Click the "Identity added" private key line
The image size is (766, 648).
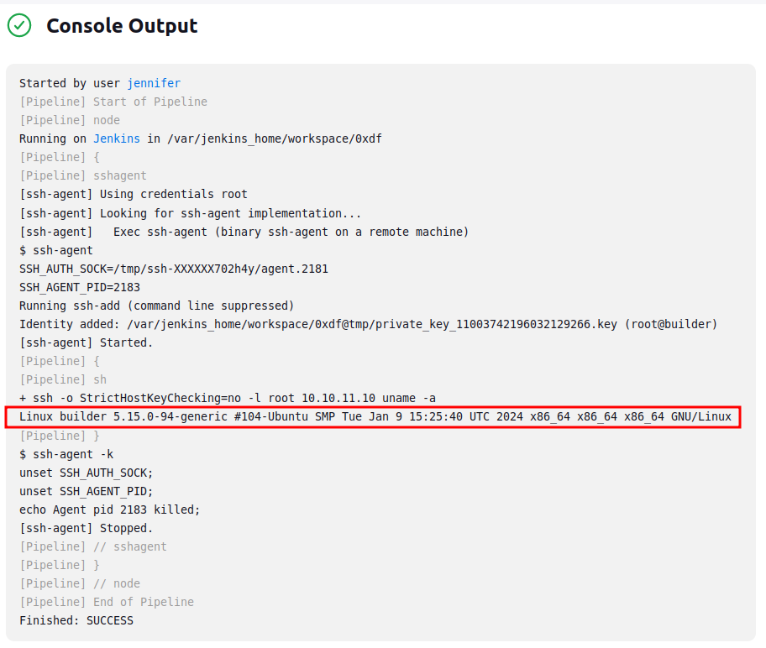368,324
